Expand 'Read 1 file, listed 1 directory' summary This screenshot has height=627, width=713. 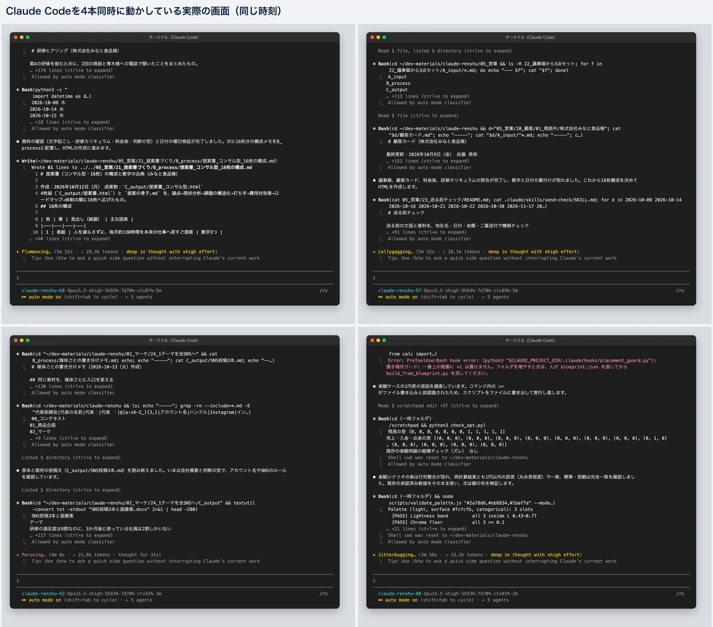[445, 51]
